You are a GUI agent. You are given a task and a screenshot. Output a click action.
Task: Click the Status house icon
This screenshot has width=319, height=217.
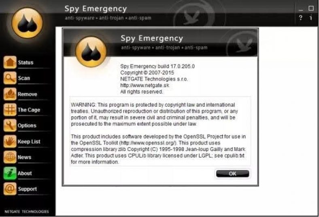click(x=10, y=62)
